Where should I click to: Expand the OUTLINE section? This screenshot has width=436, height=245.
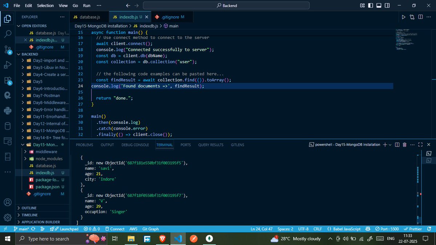click(x=29, y=208)
